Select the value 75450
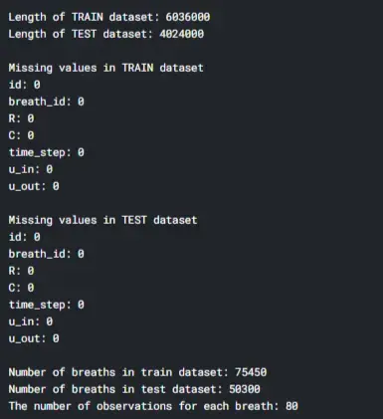The width and height of the screenshot is (383, 419). coord(251,372)
